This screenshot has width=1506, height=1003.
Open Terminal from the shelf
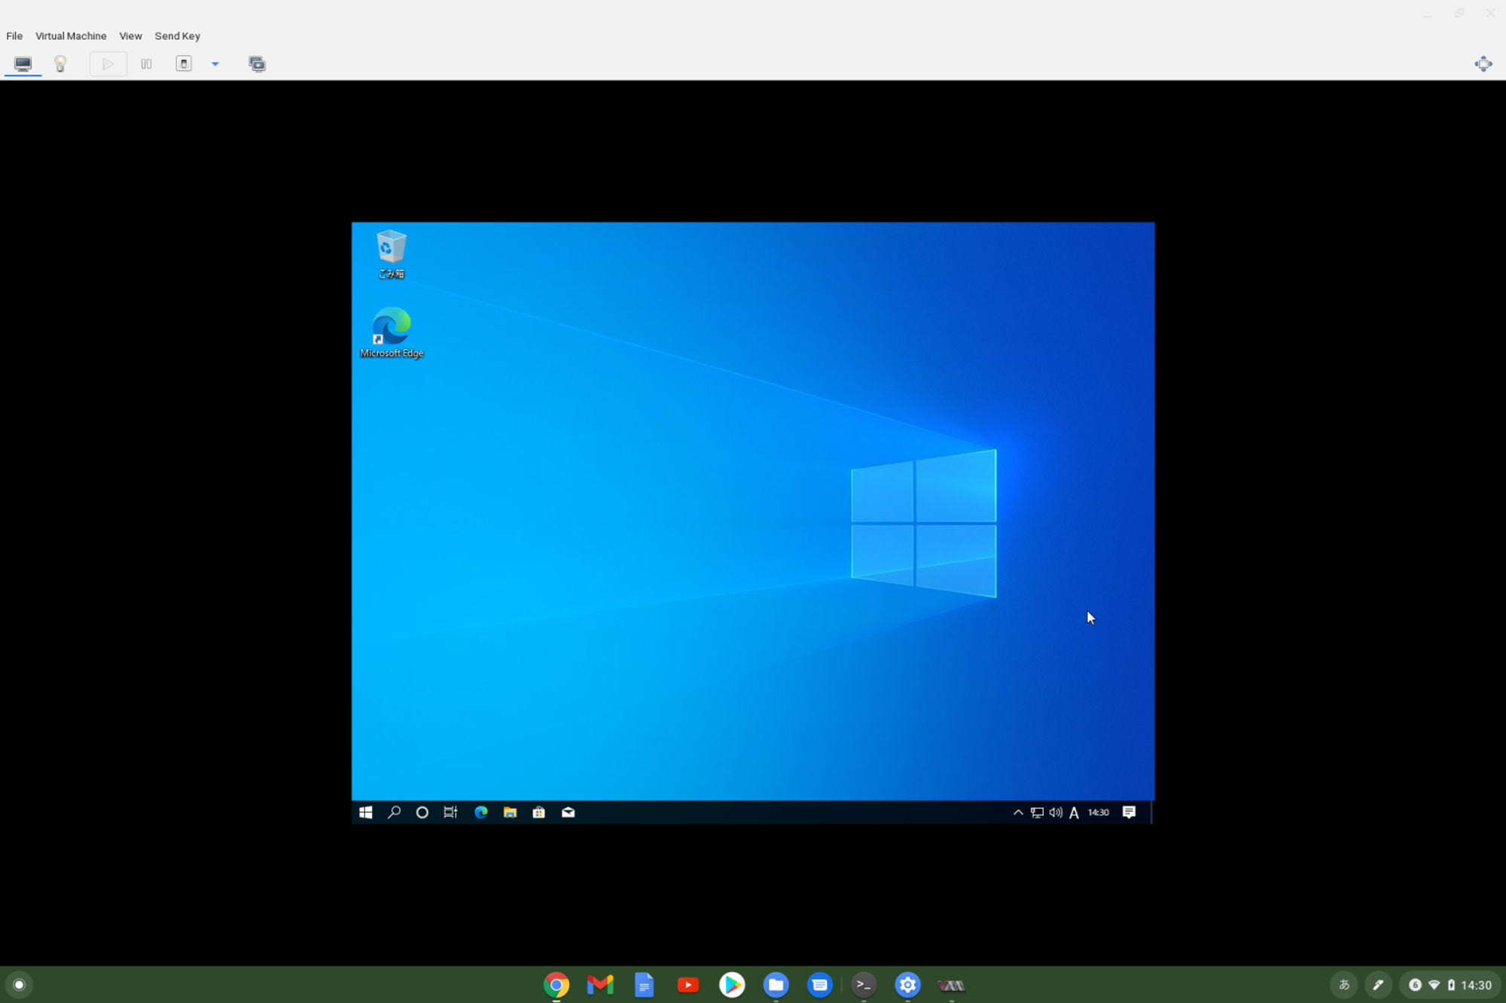point(864,984)
